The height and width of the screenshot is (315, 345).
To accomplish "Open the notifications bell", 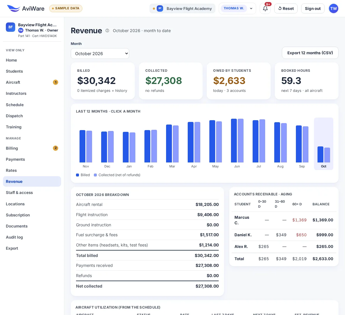I will tap(265, 8).
